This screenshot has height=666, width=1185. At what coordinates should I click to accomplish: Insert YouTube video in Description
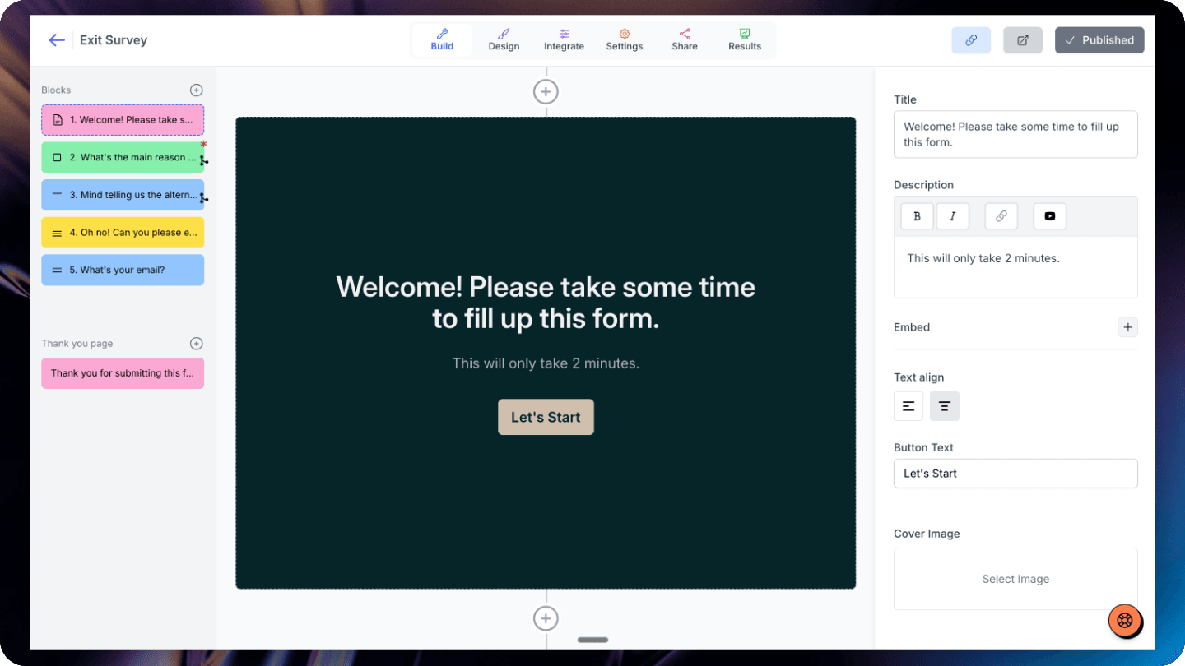click(1049, 216)
